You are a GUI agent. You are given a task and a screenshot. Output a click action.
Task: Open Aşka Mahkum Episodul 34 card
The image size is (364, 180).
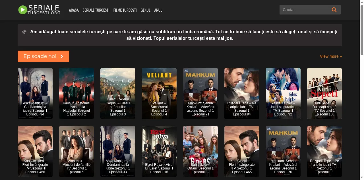35,94
